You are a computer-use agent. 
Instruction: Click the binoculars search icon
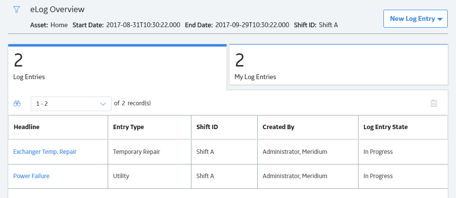(17, 103)
